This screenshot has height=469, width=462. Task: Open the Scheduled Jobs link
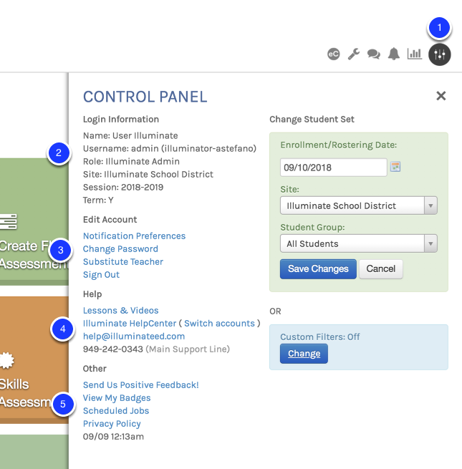[116, 411]
